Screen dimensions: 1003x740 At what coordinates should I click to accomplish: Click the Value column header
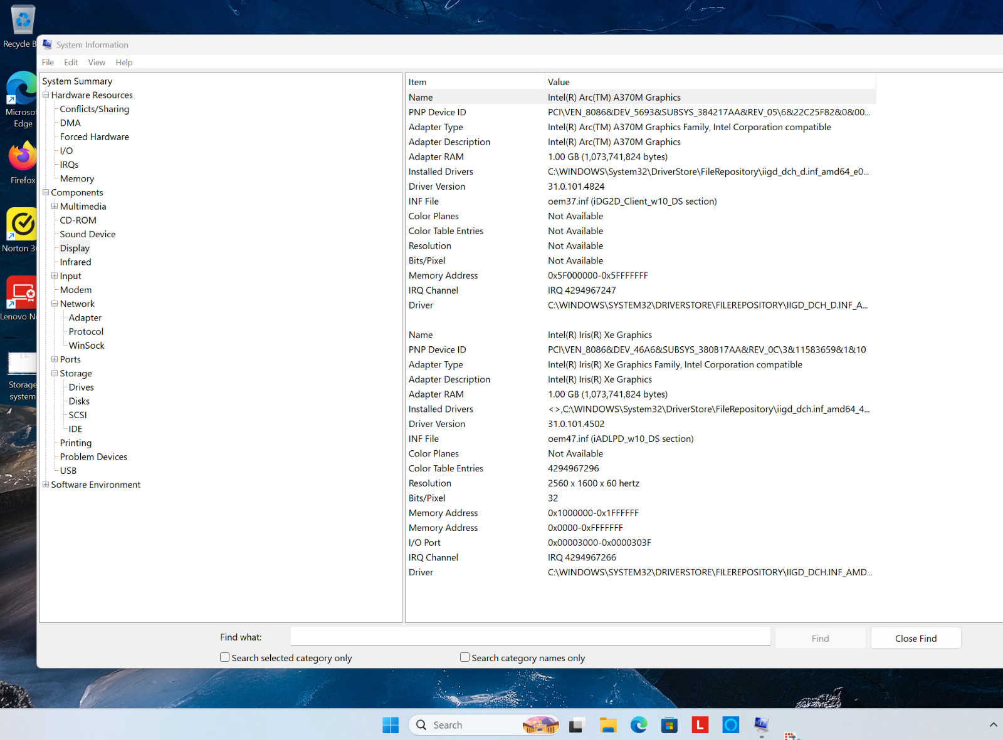coord(710,82)
